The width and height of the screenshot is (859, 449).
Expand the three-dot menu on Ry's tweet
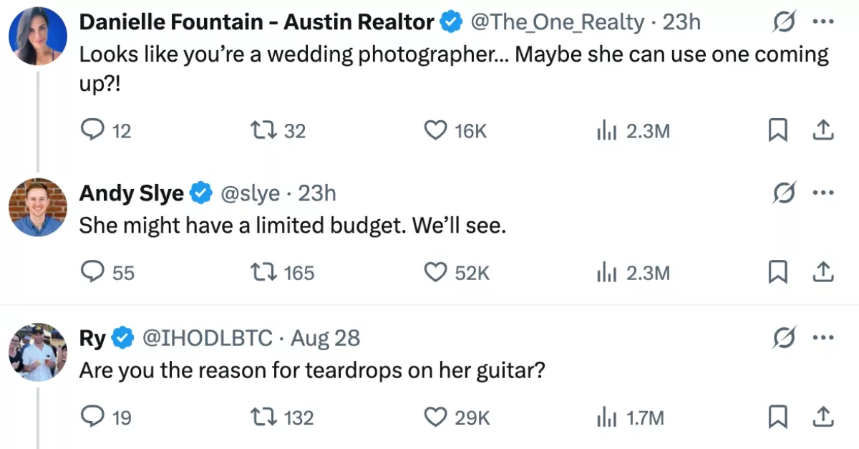[x=823, y=337]
